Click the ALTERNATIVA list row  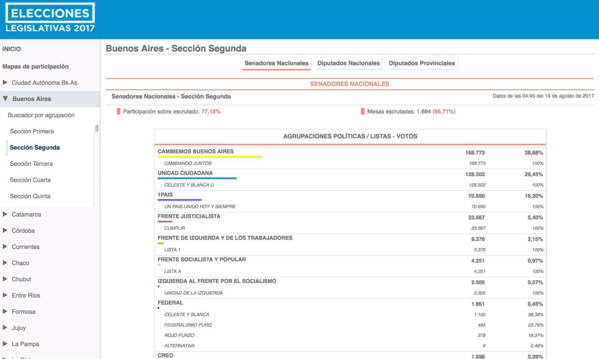351,346
